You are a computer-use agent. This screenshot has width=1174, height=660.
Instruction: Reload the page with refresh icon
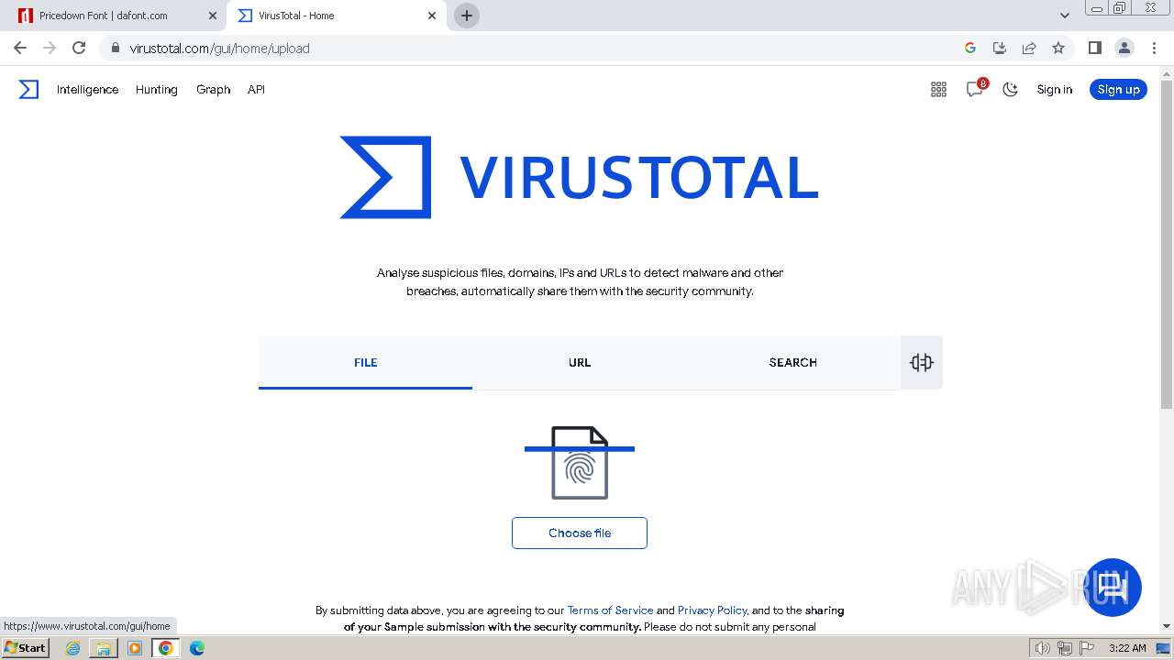(79, 48)
